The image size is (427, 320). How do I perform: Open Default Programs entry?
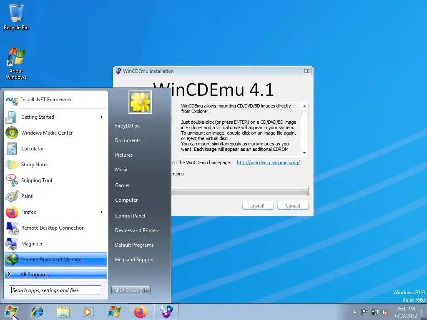tap(134, 245)
